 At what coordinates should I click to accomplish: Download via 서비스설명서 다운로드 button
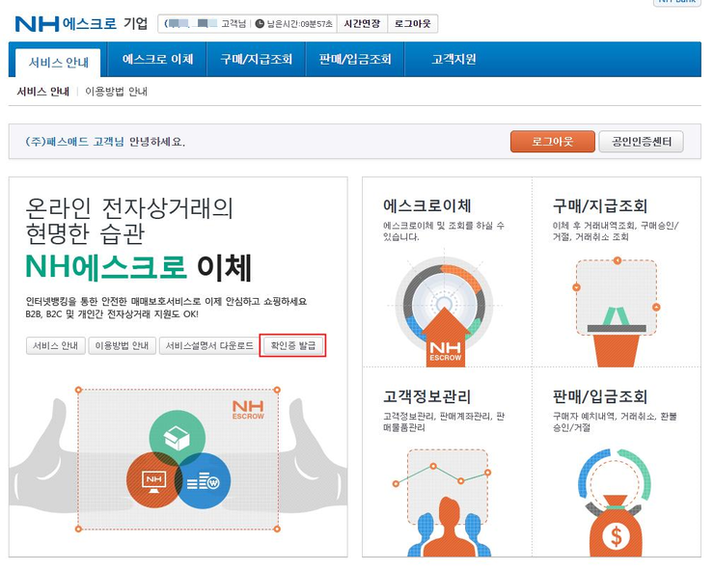pos(209,346)
